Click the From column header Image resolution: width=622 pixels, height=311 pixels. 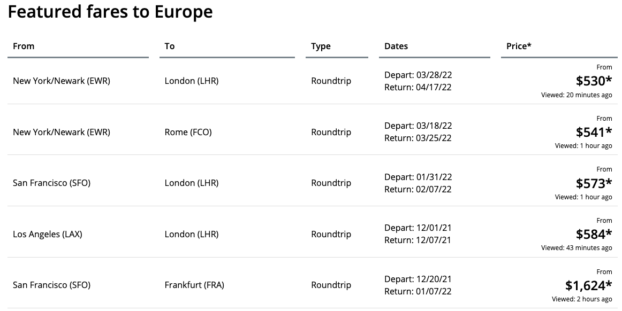point(24,46)
